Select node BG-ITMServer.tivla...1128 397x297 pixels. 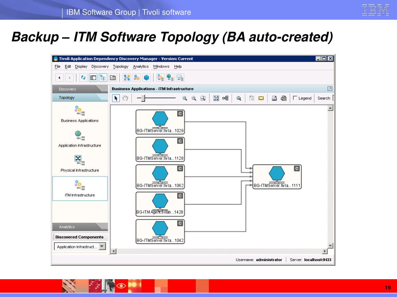pyautogui.click(x=160, y=150)
